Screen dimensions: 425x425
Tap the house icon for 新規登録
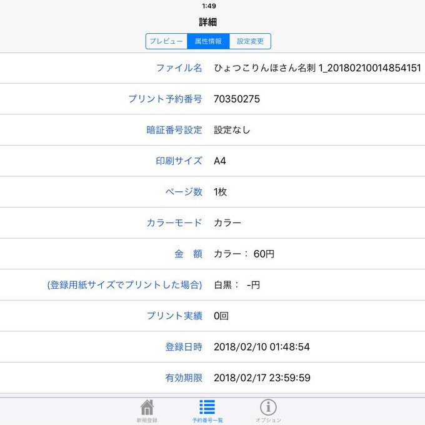click(x=147, y=407)
